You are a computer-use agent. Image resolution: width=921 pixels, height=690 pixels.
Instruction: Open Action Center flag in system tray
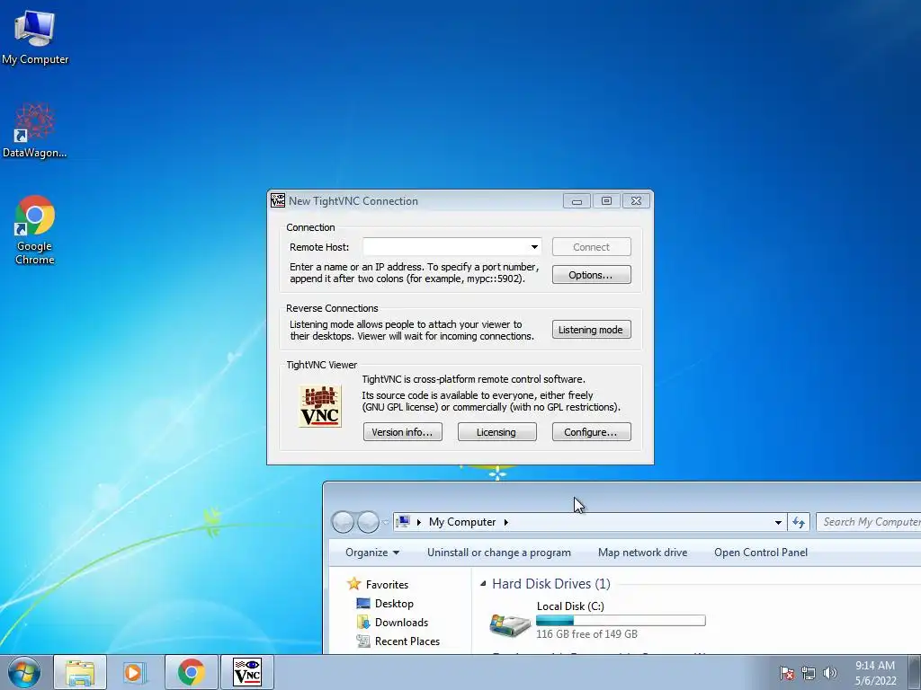coord(786,673)
